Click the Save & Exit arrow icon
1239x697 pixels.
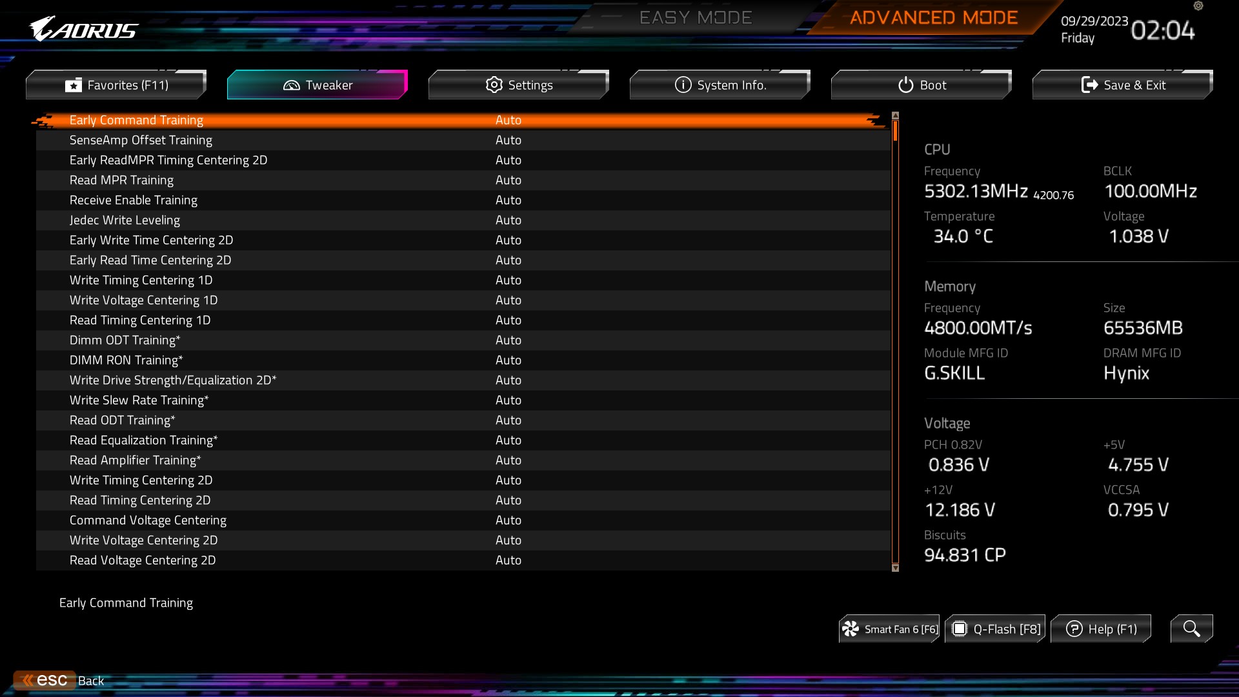pos(1089,85)
